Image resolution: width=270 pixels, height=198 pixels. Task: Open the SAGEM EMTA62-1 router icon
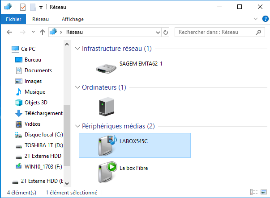[x=107, y=67]
